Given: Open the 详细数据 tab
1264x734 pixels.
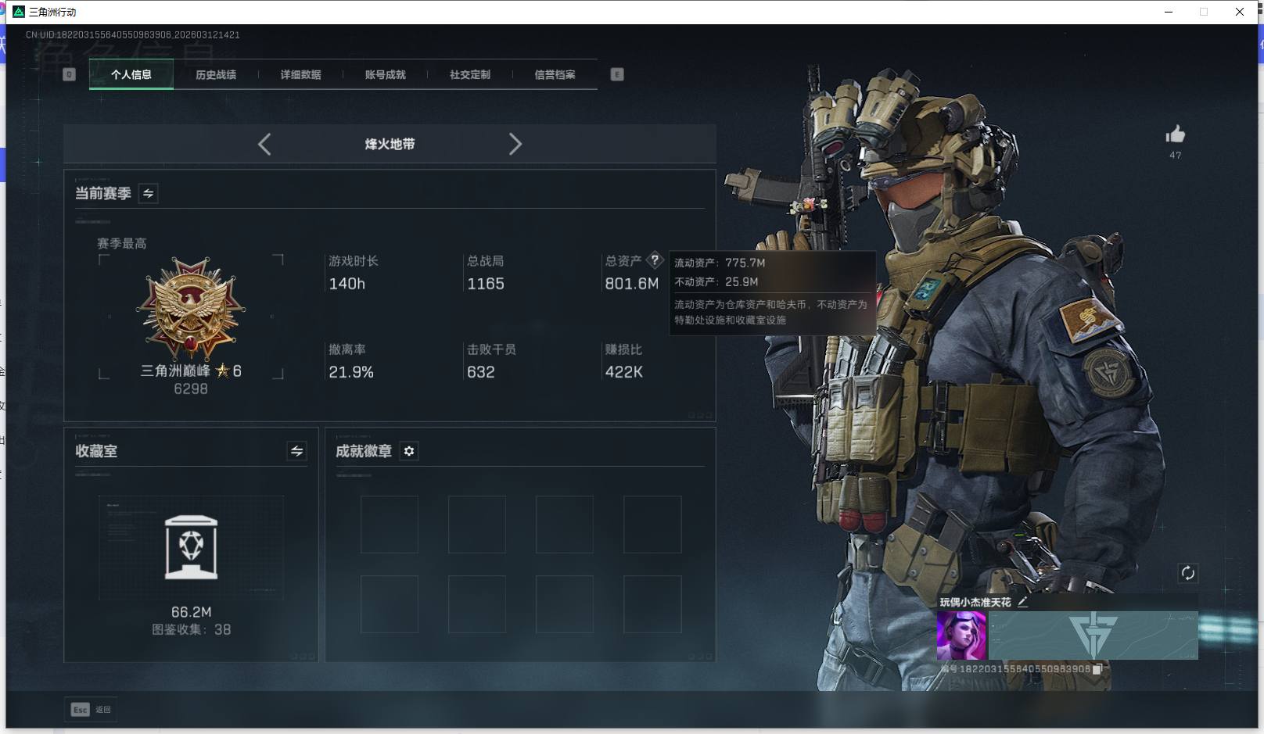Looking at the screenshot, I should (300, 74).
